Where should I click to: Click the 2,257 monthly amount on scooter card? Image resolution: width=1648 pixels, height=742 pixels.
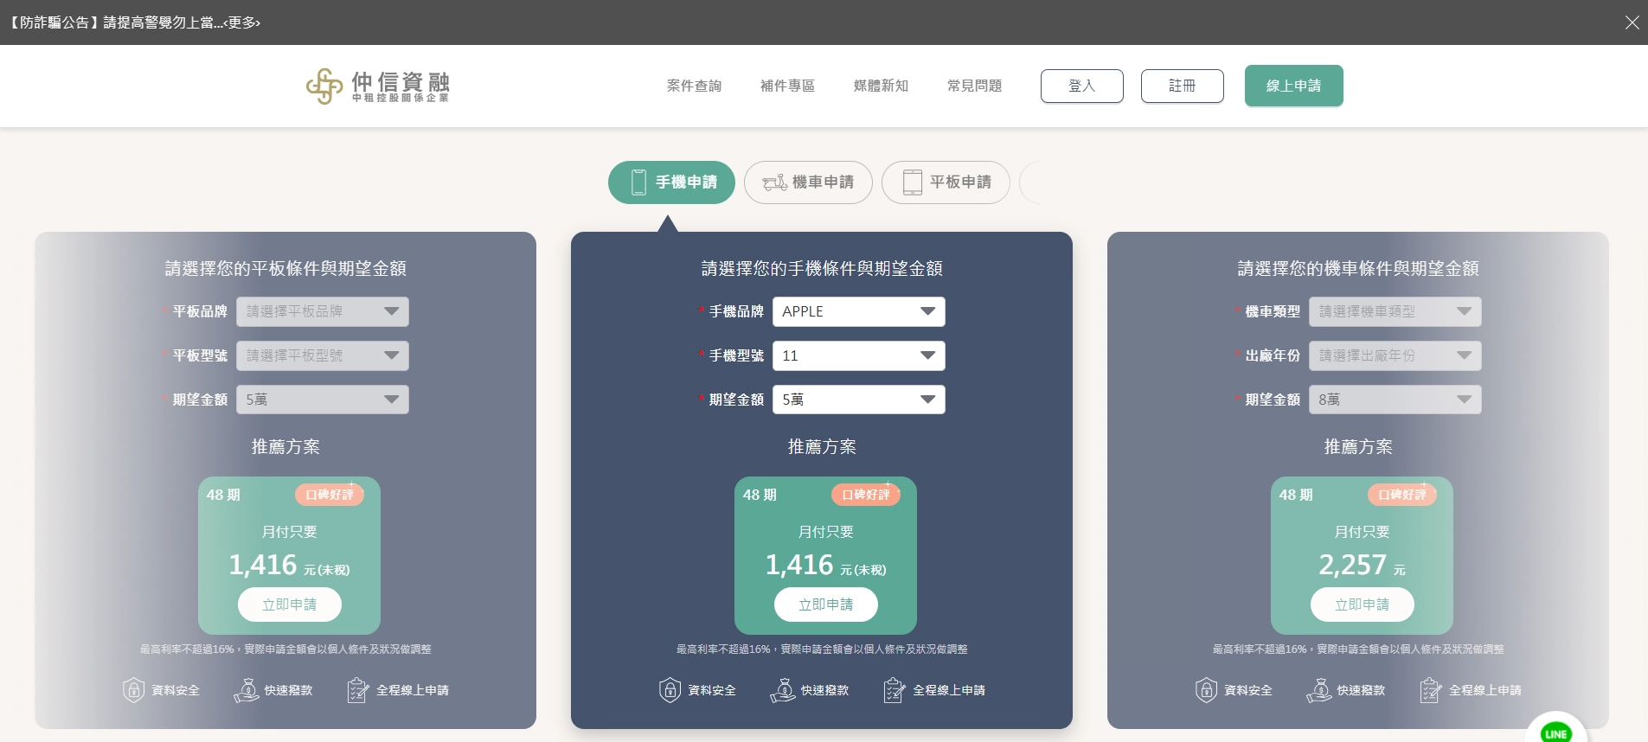pos(1352,565)
